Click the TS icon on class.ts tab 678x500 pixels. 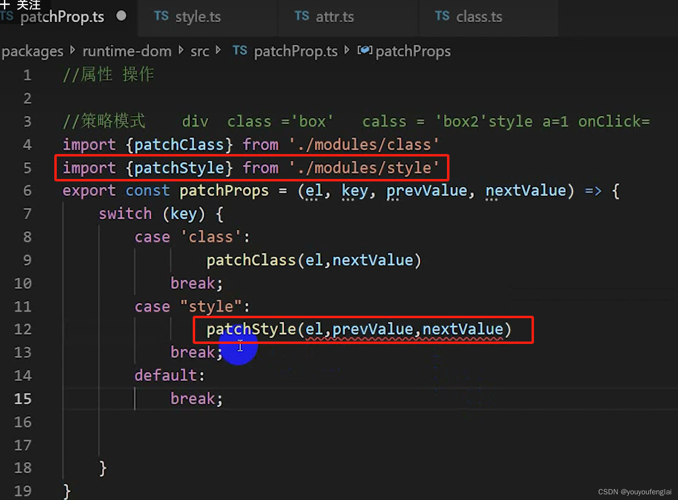[442, 16]
